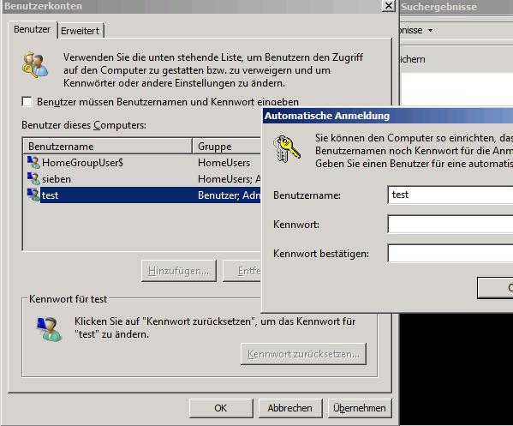Click the keys icon in Automatische Anmeldung

287,149
